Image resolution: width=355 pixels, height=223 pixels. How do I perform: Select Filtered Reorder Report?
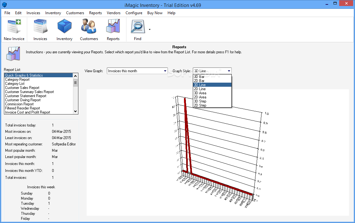click(39, 108)
